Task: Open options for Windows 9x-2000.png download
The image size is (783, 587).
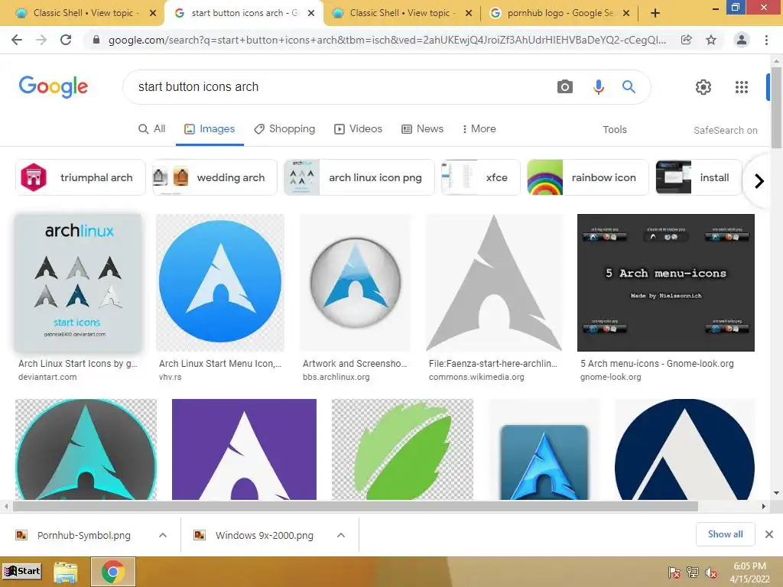Action: (x=341, y=535)
